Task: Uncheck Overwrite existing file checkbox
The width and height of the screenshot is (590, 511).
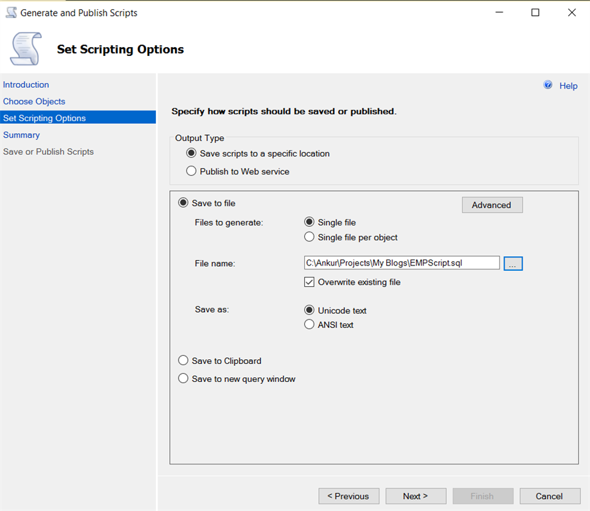Action: click(x=309, y=282)
